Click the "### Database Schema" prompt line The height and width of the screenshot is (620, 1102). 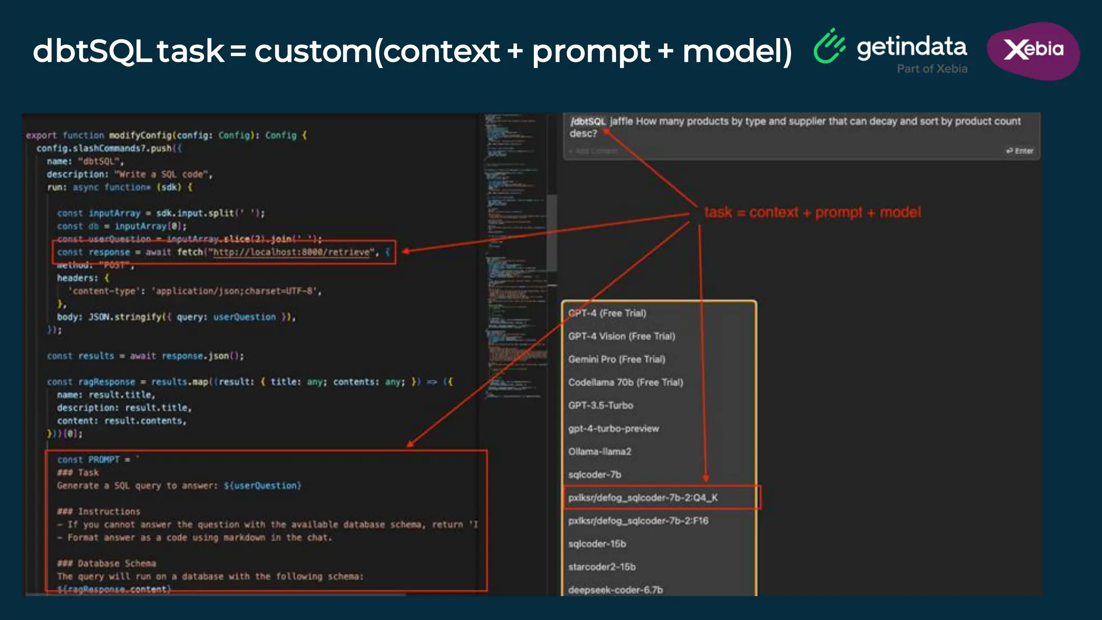(107, 563)
